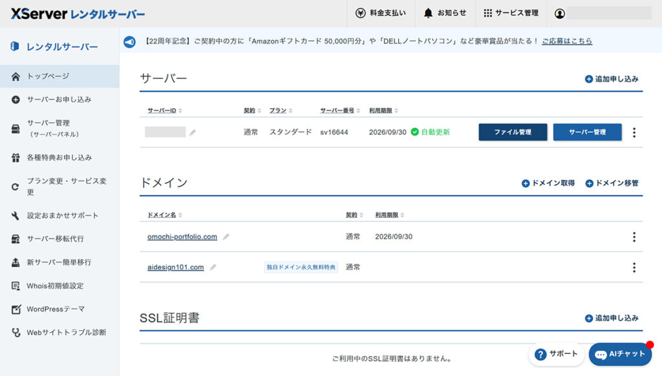Image resolution: width=662 pixels, height=376 pixels.
Task: Click edit pencil beside aidesign101.com
Action: click(x=213, y=267)
